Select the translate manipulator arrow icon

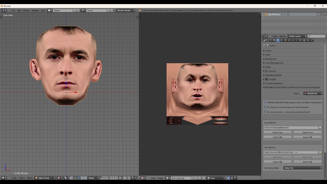coord(79,178)
